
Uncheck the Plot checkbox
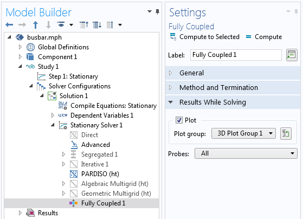179,120
